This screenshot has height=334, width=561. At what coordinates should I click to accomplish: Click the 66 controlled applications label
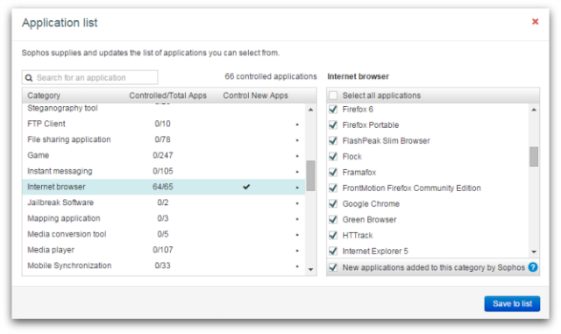[271, 76]
